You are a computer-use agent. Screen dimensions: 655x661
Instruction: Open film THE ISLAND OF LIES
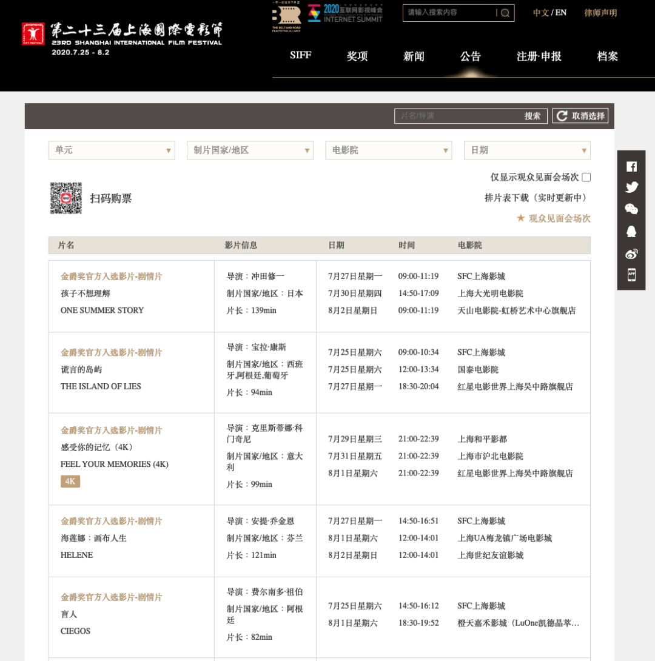point(101,386)
